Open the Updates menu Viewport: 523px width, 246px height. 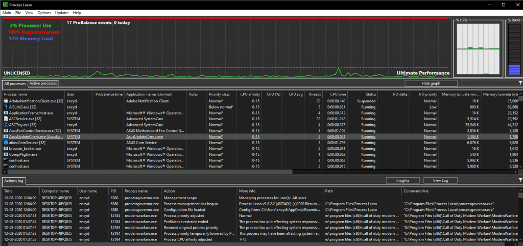(x=62, y=13)
